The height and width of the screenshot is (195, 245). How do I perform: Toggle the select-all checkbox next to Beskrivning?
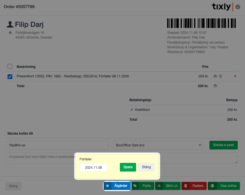tap(10, 66)
